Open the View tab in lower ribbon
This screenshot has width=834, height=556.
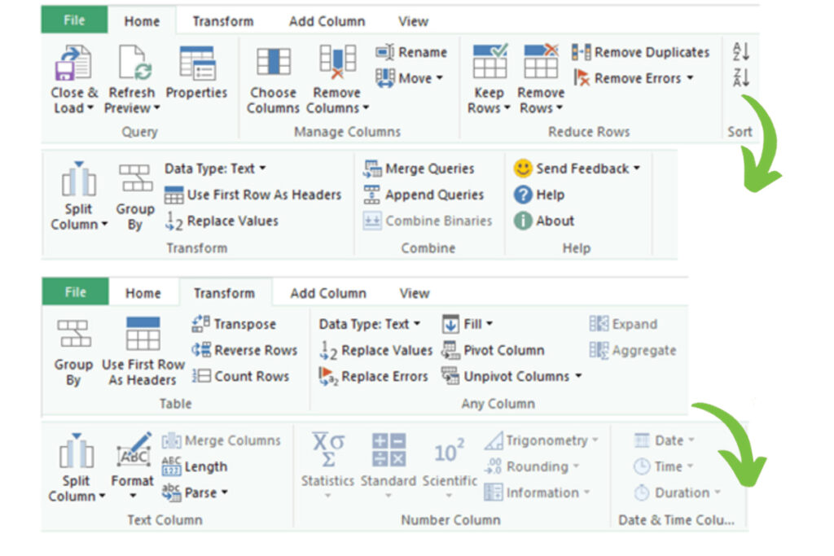coord(414,293)
